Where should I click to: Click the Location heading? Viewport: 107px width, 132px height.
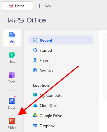pyautogui.click(x=41, y=85)
